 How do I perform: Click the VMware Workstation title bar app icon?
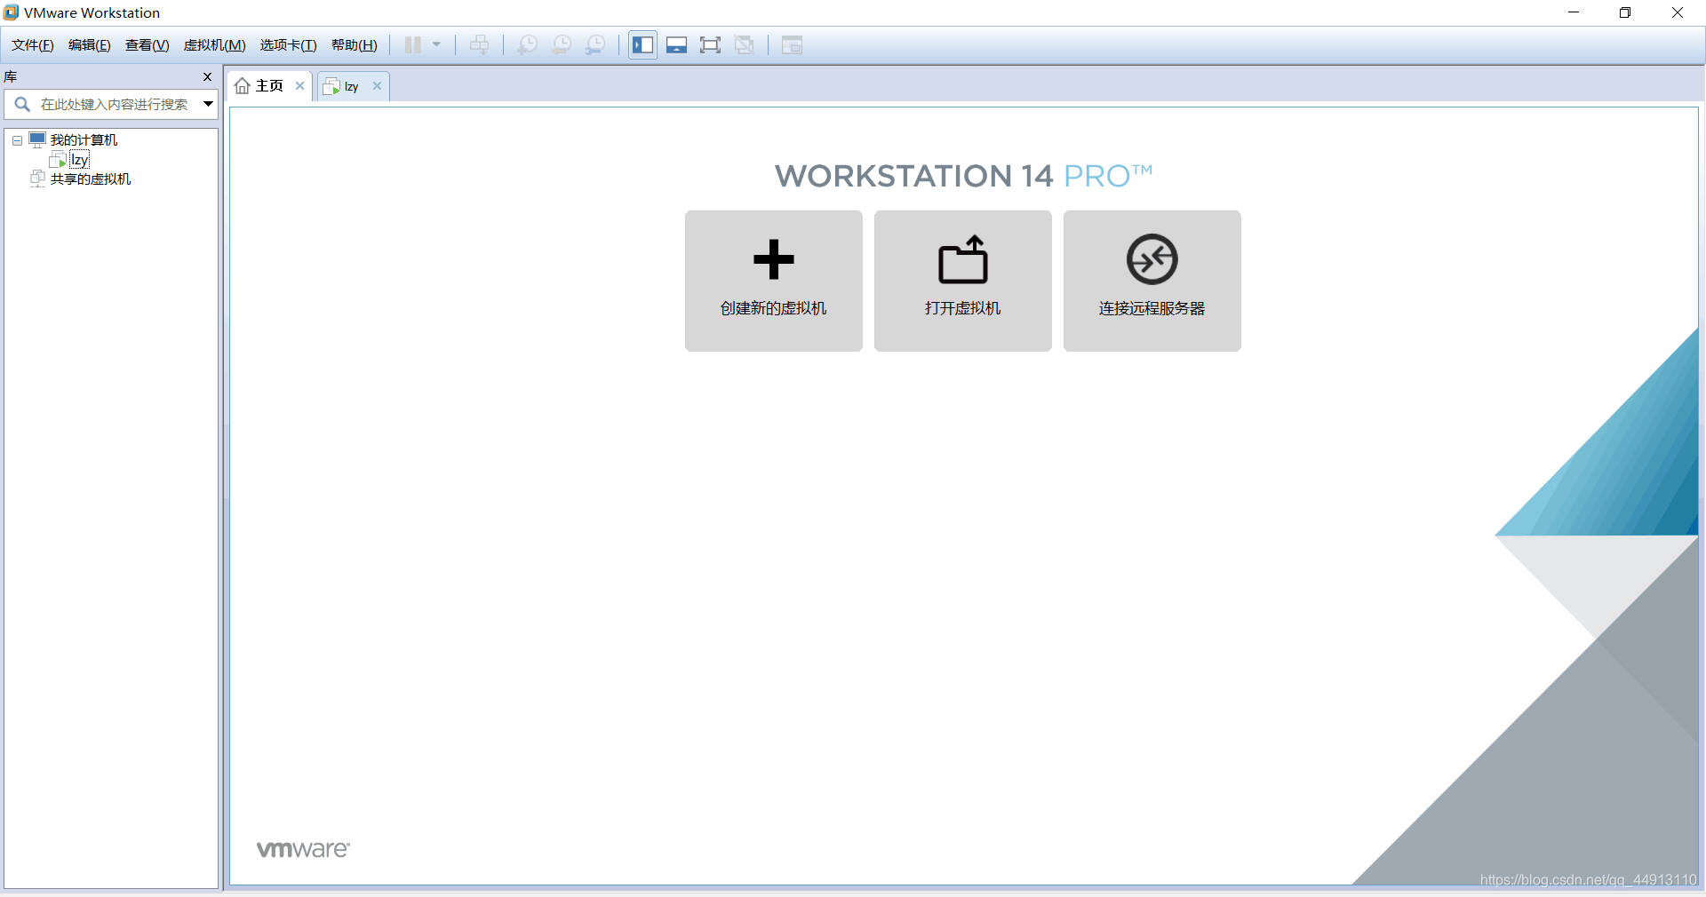[11, 12]
